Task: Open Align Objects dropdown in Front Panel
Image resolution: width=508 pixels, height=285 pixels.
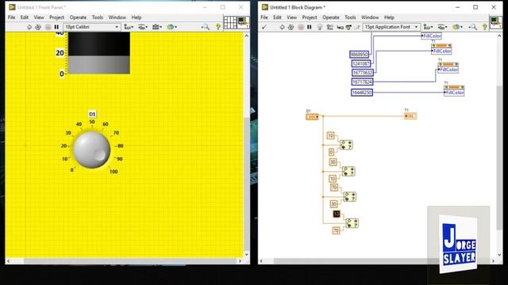Action: [x=129, y=27]
